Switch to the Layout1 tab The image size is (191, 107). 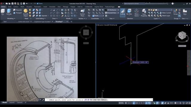[12, 103]
